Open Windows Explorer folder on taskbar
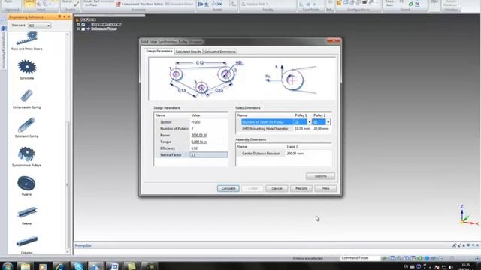 click(25, 266)
